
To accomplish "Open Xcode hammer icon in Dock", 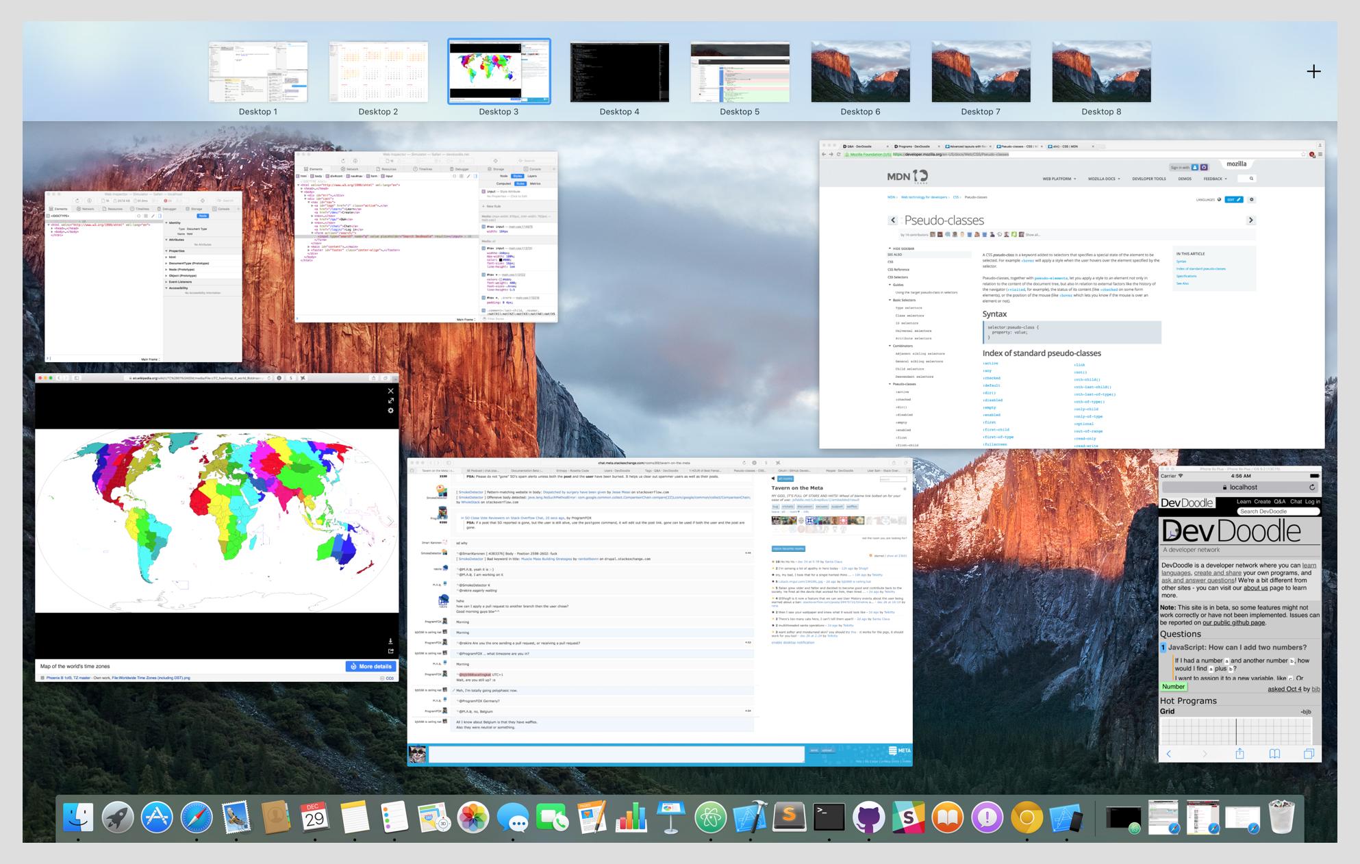I will (x=750, y=817).
